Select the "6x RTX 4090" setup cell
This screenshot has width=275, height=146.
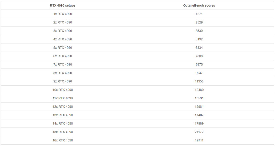click(63, 56)
